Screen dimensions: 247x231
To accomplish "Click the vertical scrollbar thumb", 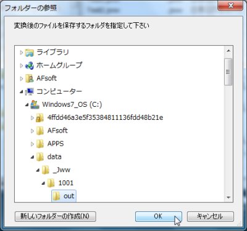I will [228, 72].
